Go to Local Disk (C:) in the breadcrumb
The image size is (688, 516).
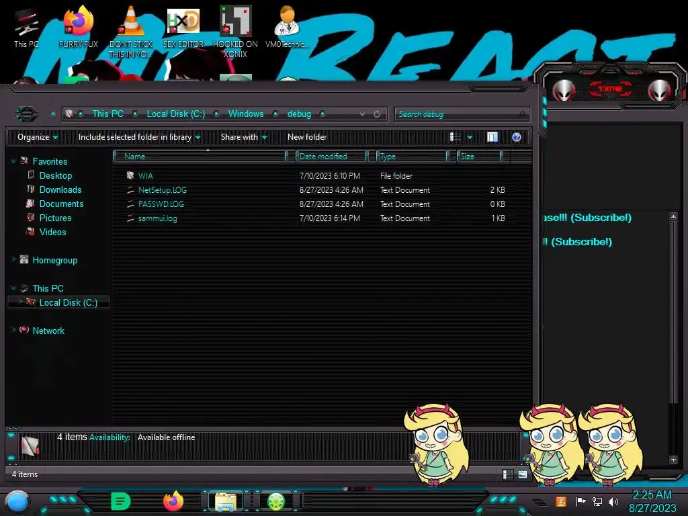tap(175, 114)
